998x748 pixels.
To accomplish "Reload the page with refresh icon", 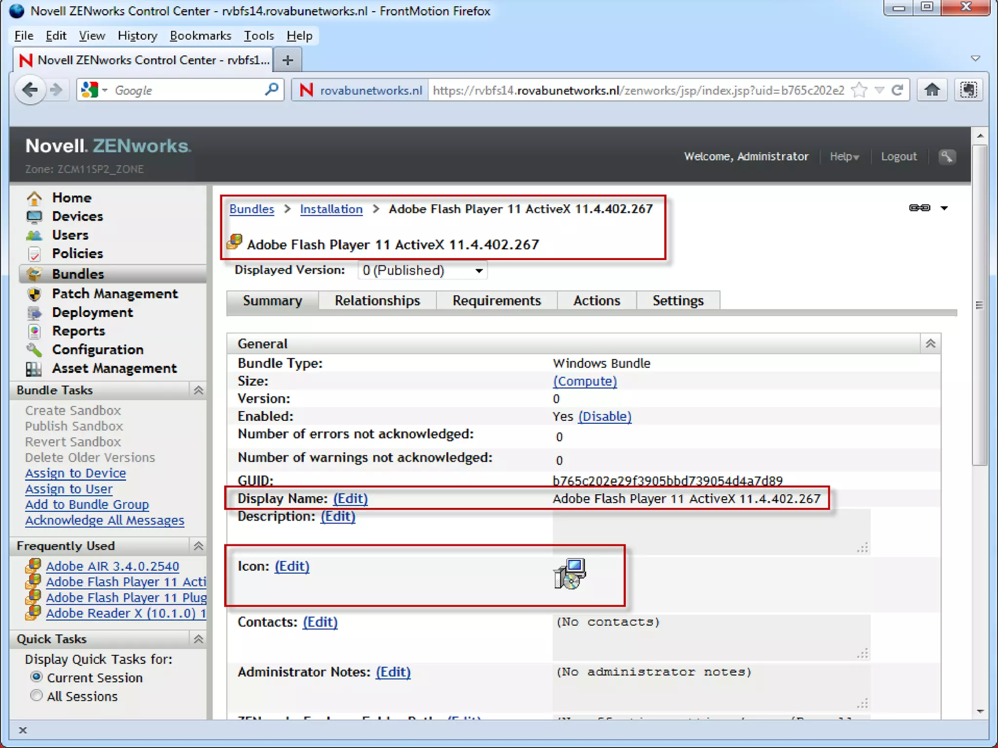I will (x=898, y=90).
